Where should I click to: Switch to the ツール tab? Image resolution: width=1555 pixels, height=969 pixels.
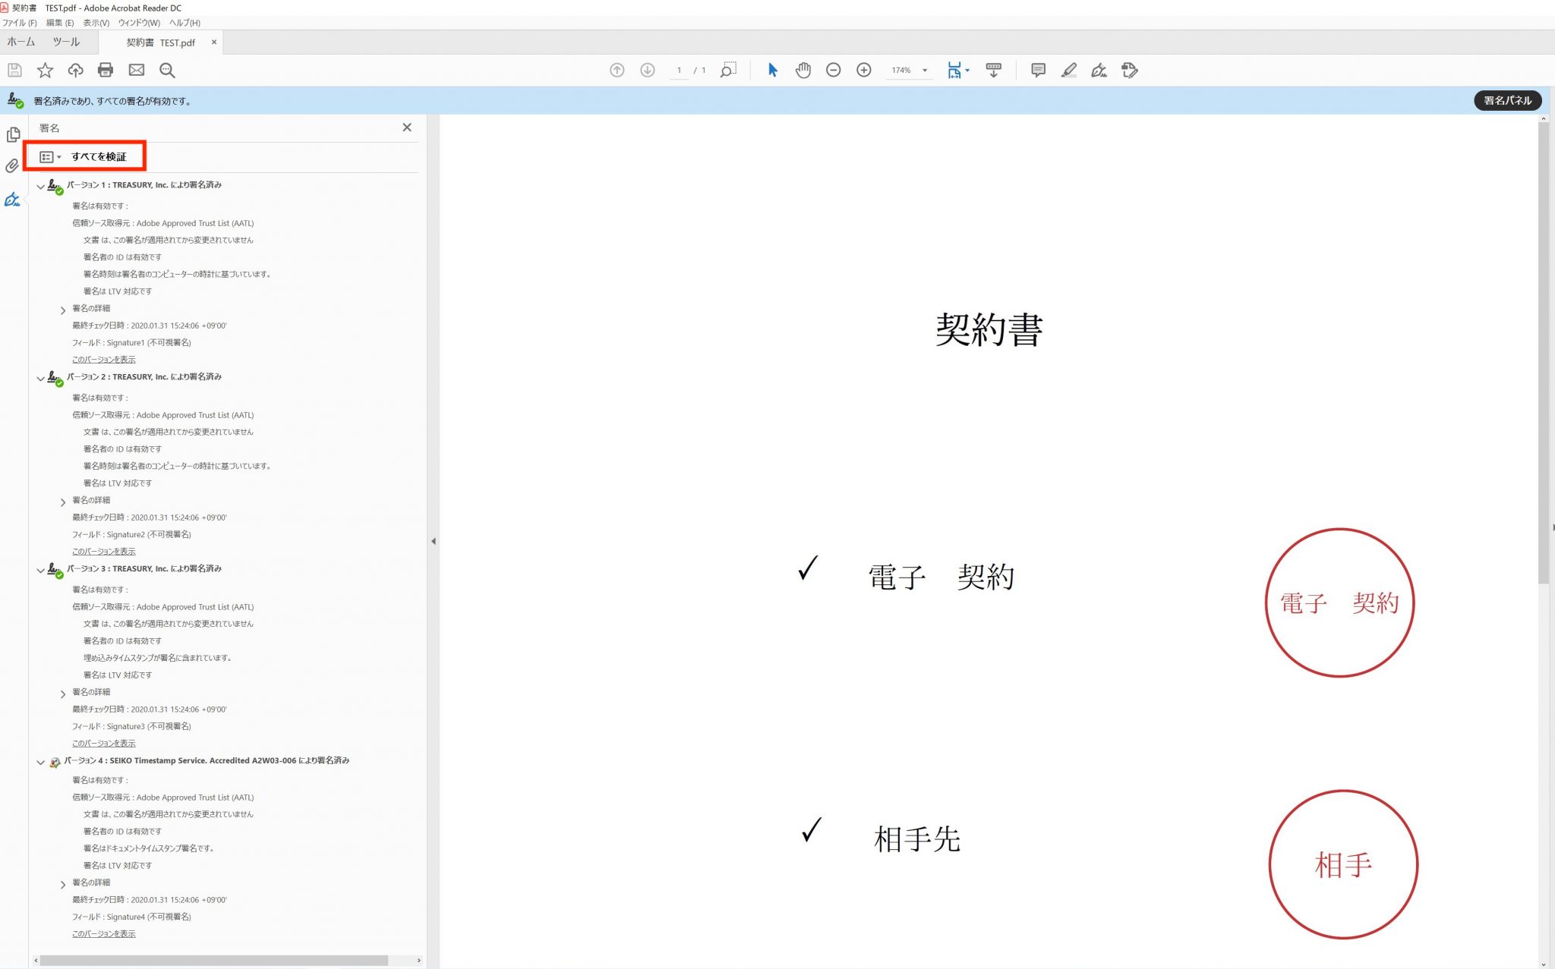pos(66,42)
